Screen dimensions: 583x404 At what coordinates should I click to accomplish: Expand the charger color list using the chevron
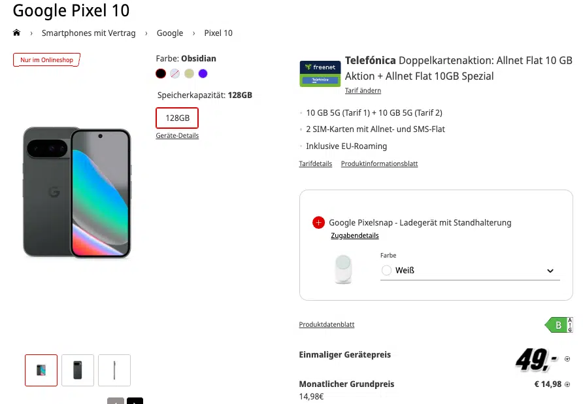(x=550, y=271)
